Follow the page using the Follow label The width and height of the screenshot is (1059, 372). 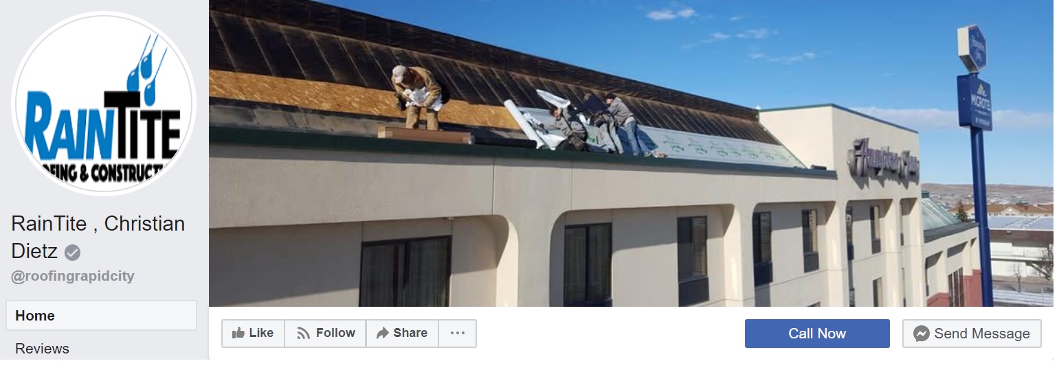point(335,333)
